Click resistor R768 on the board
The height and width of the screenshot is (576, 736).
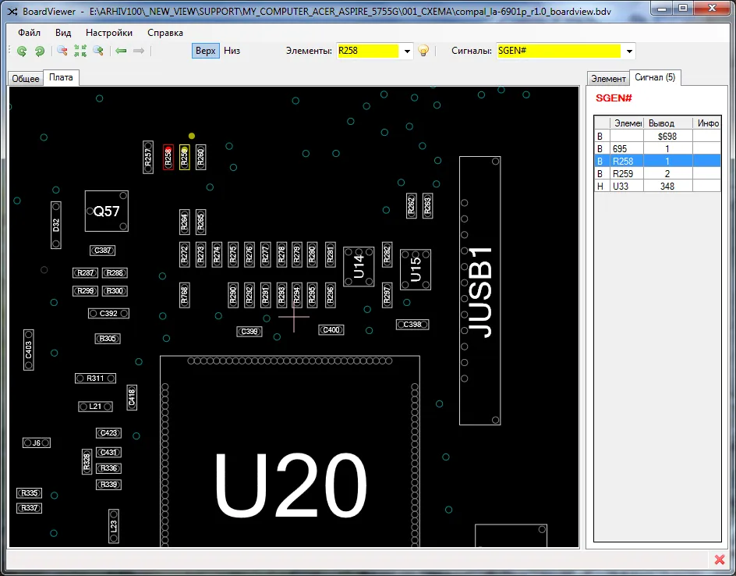[x=185, y=296]
